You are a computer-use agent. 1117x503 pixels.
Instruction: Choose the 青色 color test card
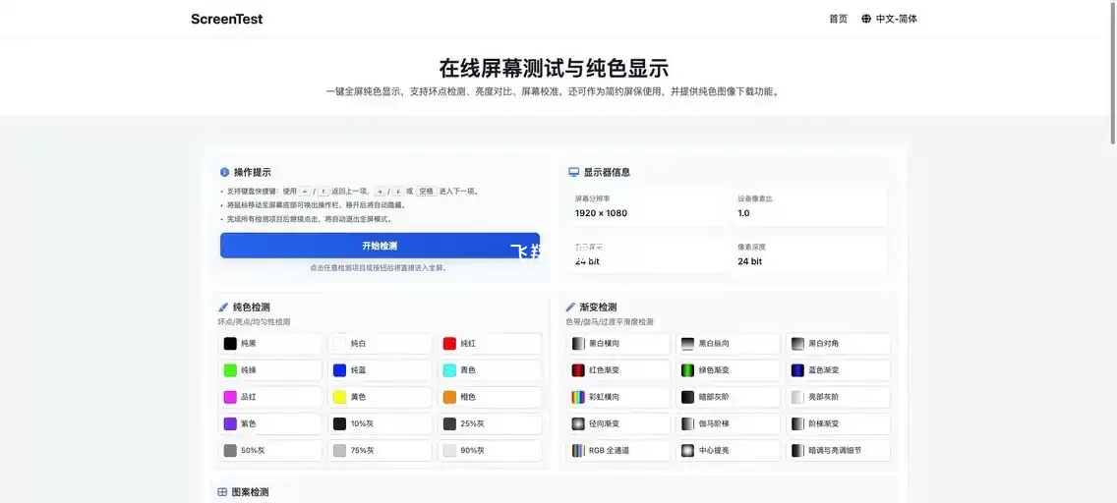coord(490,370)
